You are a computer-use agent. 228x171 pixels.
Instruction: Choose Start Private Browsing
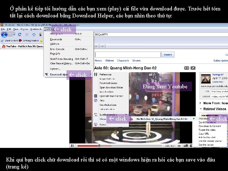coord(68,59)
